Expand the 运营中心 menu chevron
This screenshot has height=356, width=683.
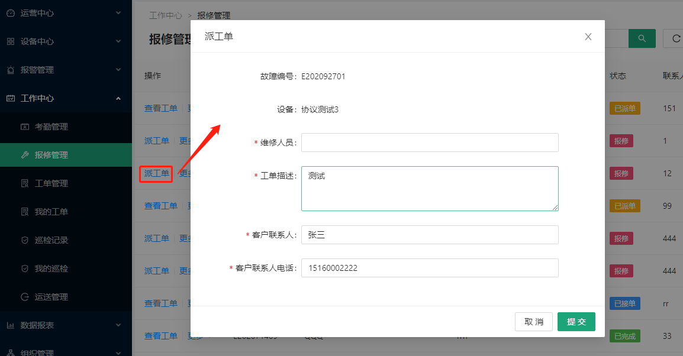coord(118,13)
